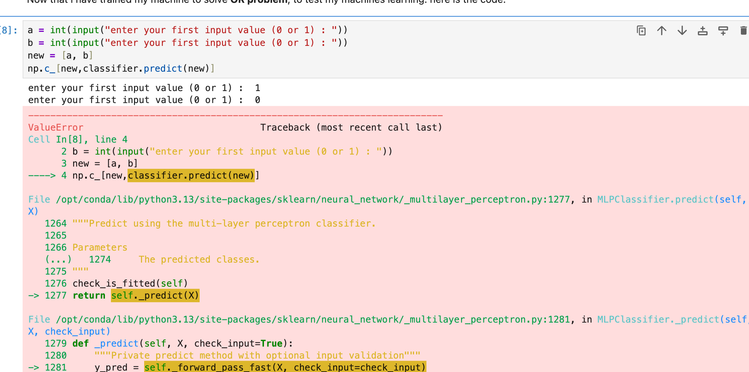Click the 'Traceback (most recent call last)' text
The height and width of the screenshot is (372, 749).
tap(351, 127)
